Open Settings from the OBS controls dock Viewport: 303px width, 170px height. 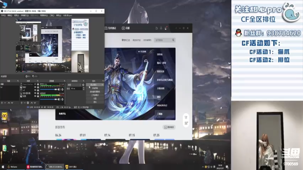95,99
